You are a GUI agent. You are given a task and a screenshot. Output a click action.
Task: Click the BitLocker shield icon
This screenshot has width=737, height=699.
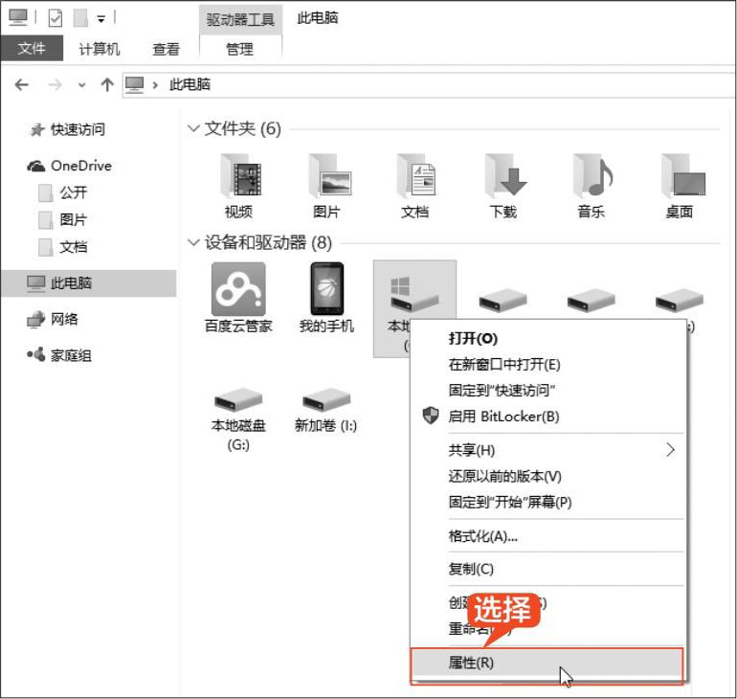tap(430, 416)
